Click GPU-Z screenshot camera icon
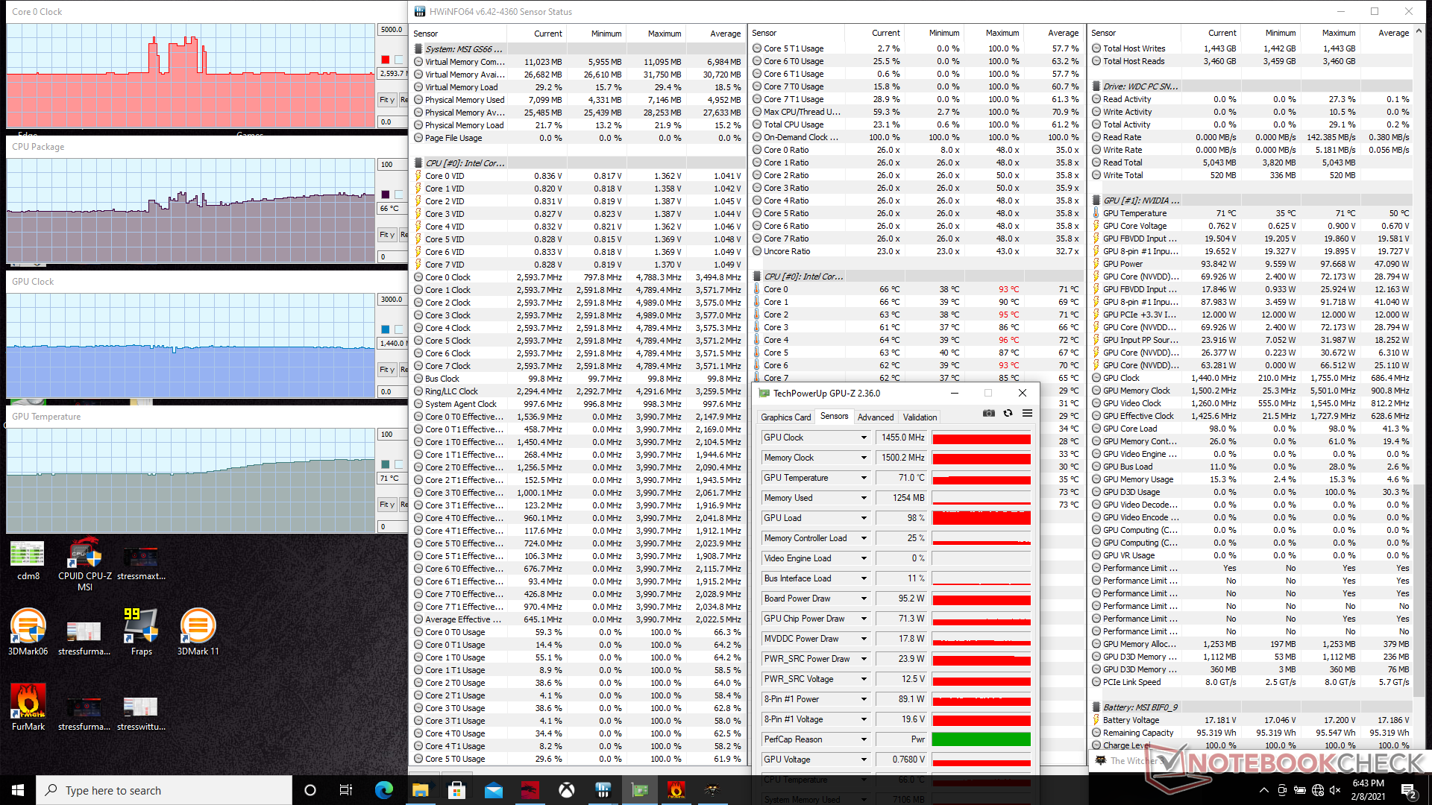Screen dimensions: 1432x805 (x=988, y=414)
